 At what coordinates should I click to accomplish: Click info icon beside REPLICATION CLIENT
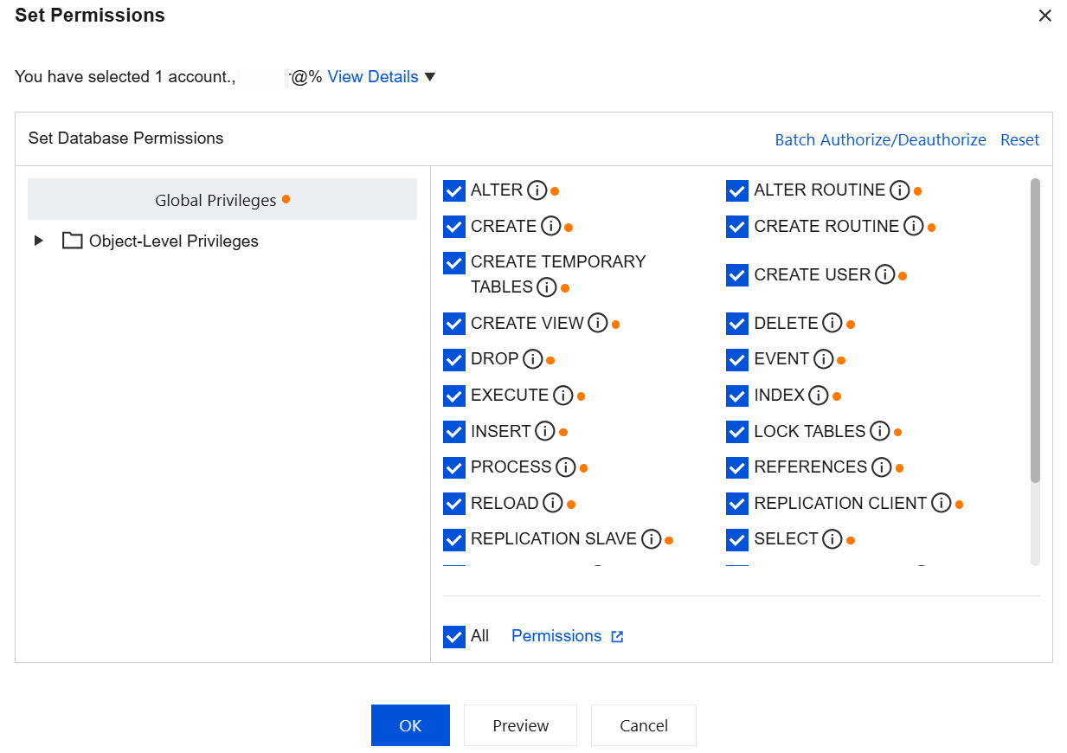pyautogui.click(x=941, y=503)
